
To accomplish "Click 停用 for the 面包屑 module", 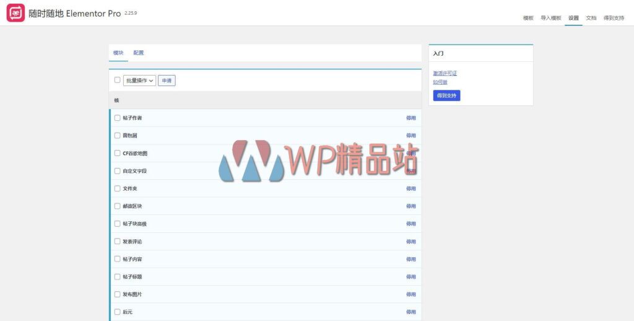I will point(411,136).
